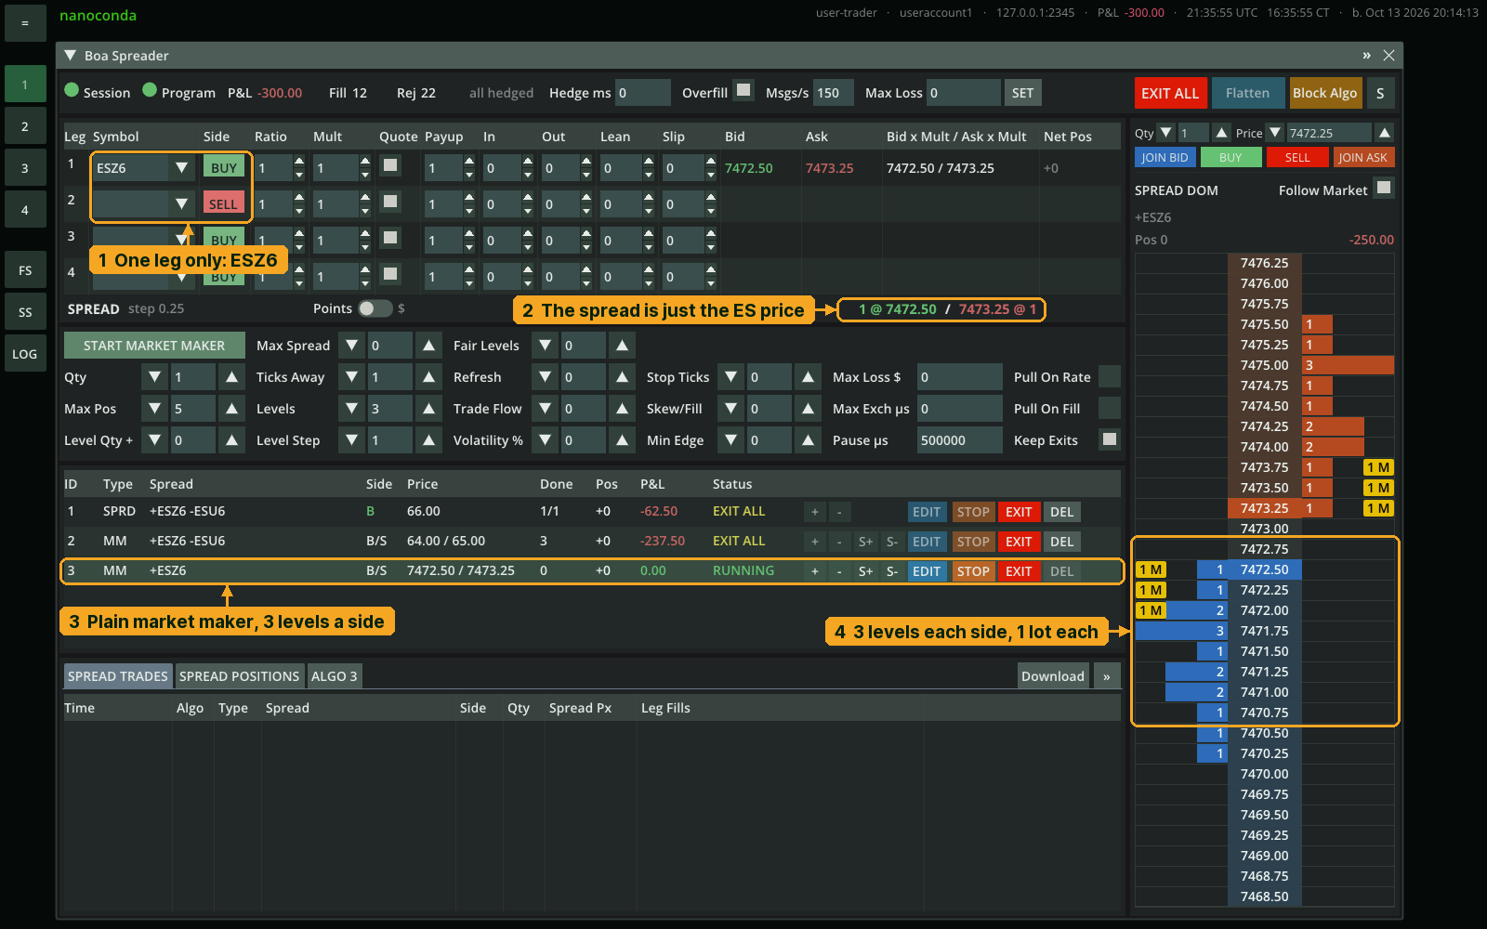Screen dimensions: 1487x929
Task: Lower the DOM Price with the down arrow
Action: pyautogui.click(x=1275, y=133)
